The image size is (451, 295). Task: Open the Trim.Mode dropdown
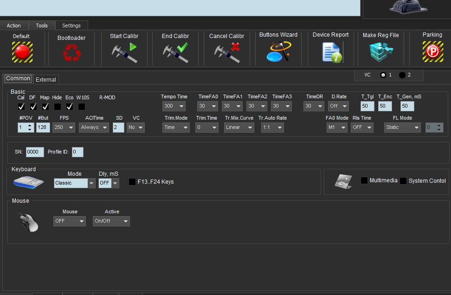tap(176, 128)
